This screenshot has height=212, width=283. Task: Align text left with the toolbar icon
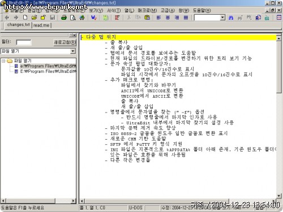pos(158,18)
